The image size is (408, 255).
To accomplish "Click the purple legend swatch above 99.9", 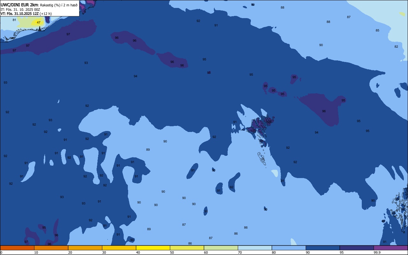I will [x=390, y=248].
